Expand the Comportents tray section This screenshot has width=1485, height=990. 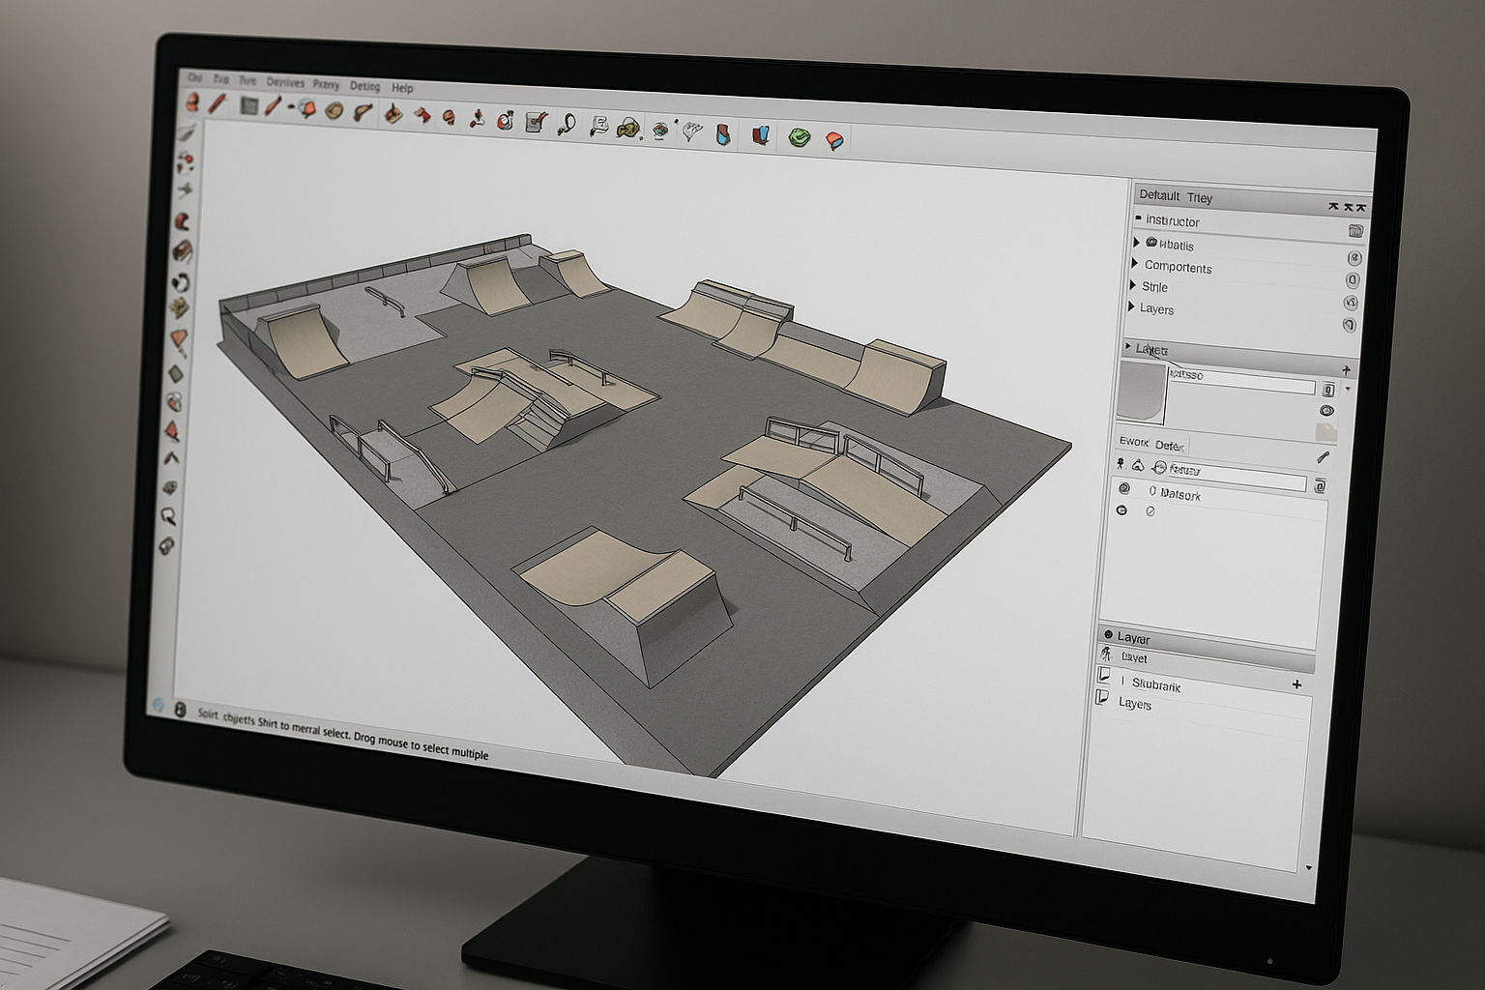(x=1134, y=263)
